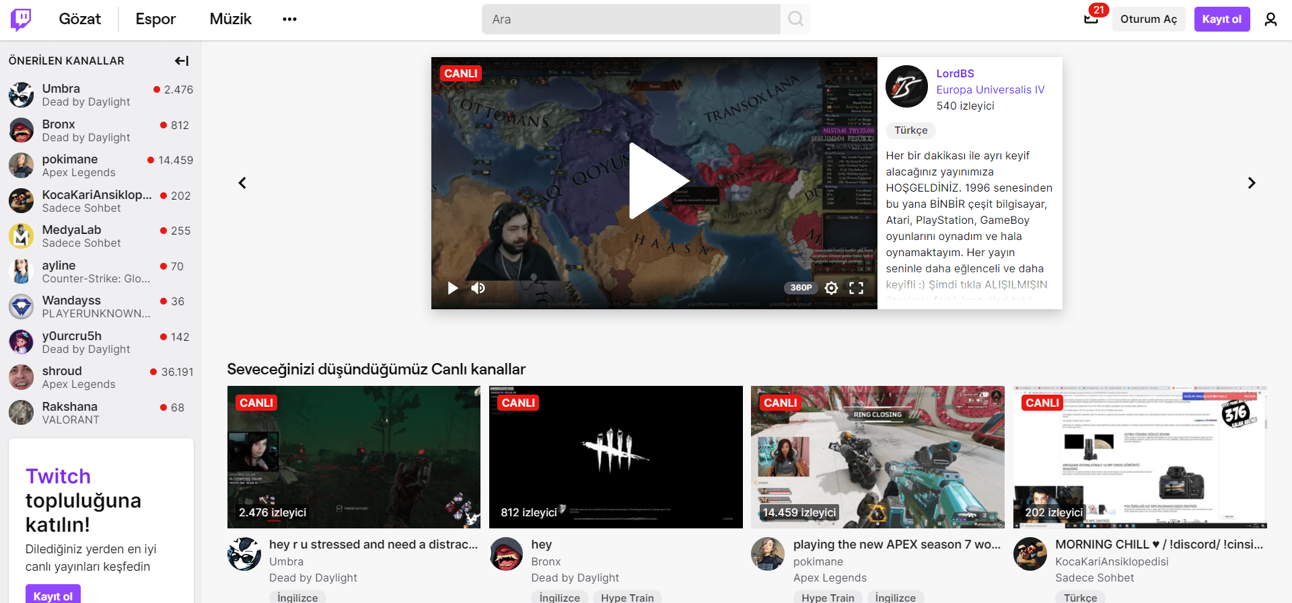Click the search magnifier button

795,19
